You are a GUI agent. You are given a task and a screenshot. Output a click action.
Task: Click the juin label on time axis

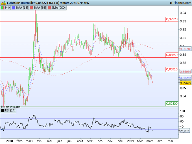pyautogui.click(x=60, y=141)
